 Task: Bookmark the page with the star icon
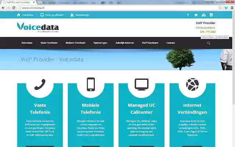click(x=220, y=8)
